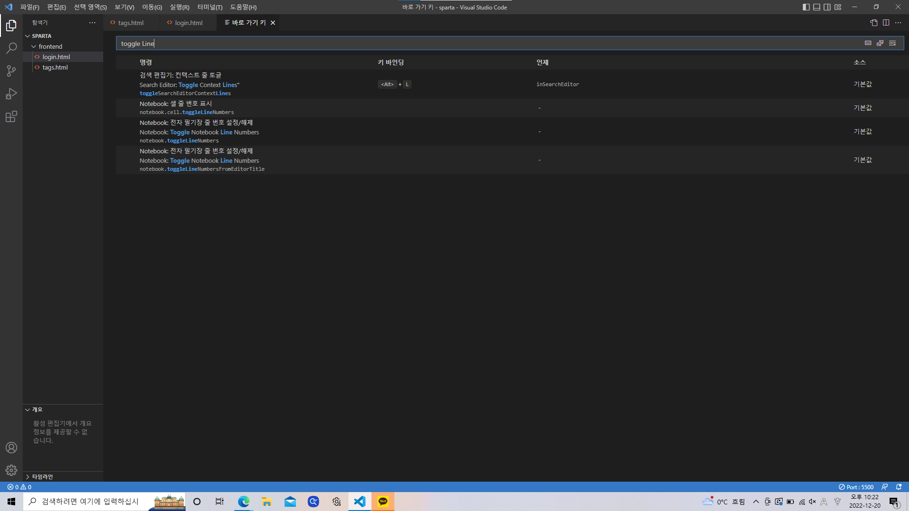Click the 키 바인딩 column header
909x511 pixels.
point(391,62)
